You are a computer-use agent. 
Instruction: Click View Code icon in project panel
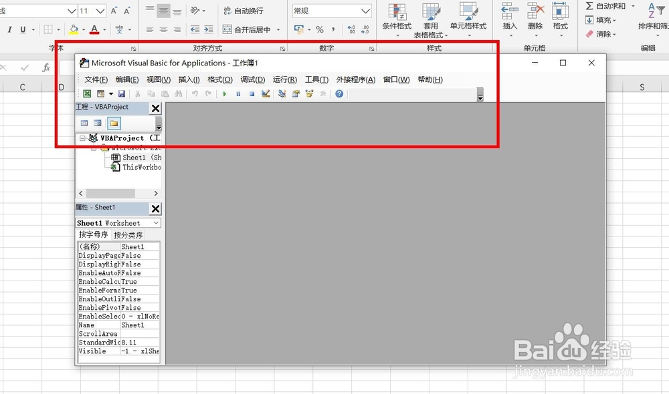click(84, 124)
